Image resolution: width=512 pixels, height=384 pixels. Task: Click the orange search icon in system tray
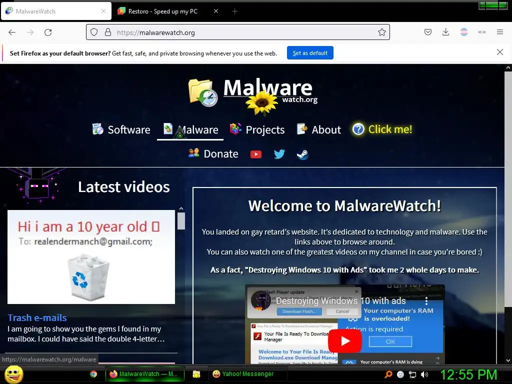pos(388,374)
